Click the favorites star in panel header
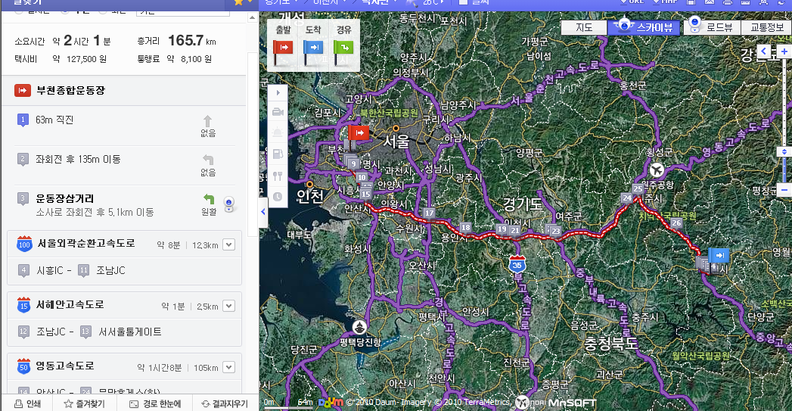792x411 pixels. coord(239,3)
